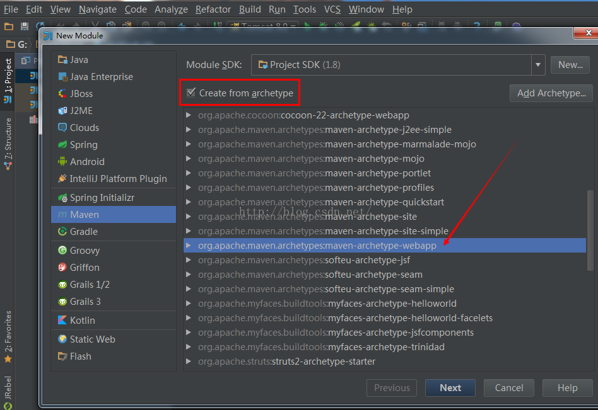Choose the Gradle module type
The width and height of the screenshot is (598, 410).
click(x=114, y=232)
